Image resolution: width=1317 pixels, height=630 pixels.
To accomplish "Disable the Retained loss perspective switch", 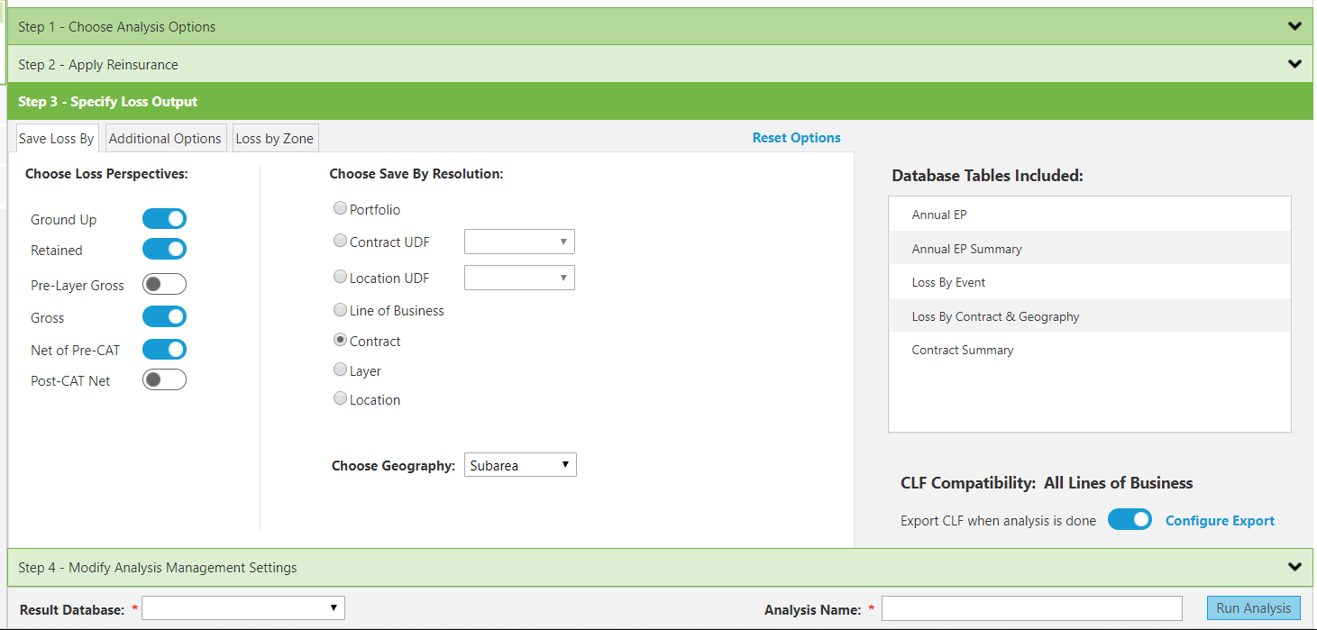I will [164, 250].
